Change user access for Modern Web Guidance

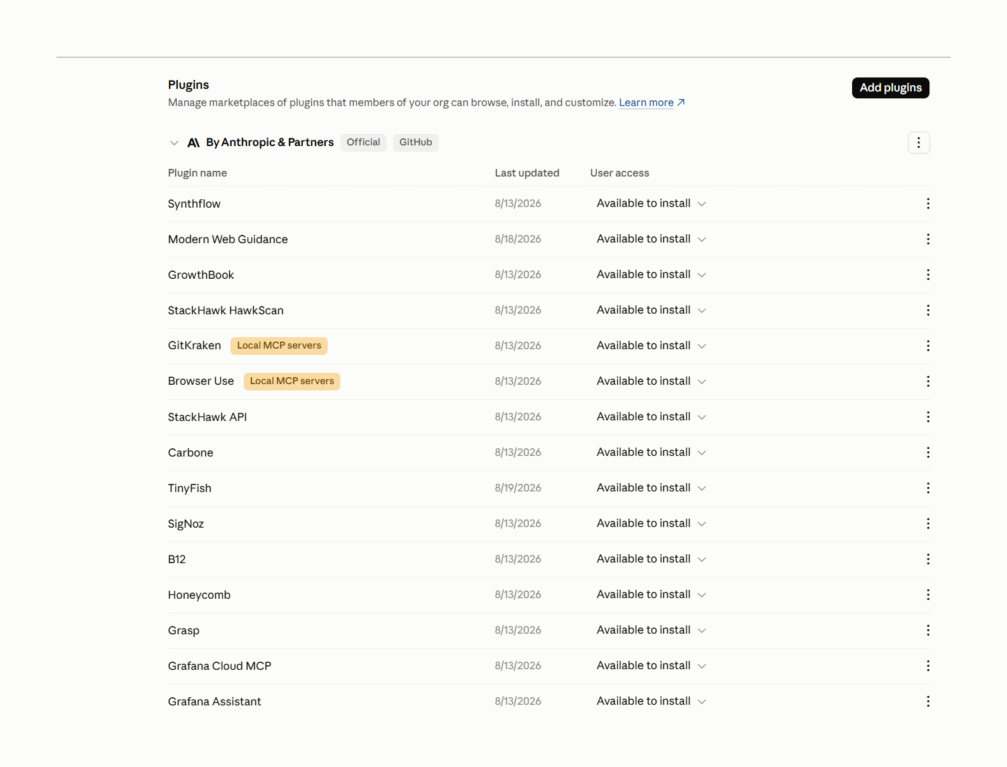click(651, 239)
